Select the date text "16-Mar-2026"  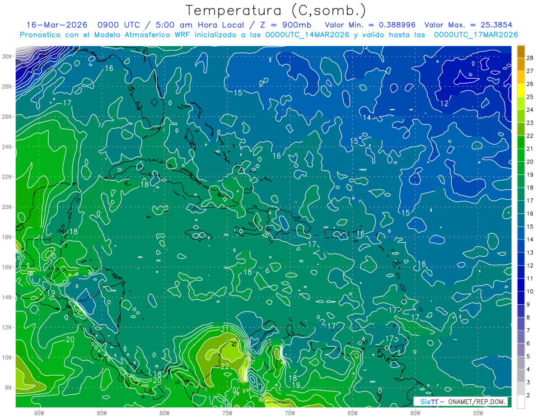click(x=56, y=25)
